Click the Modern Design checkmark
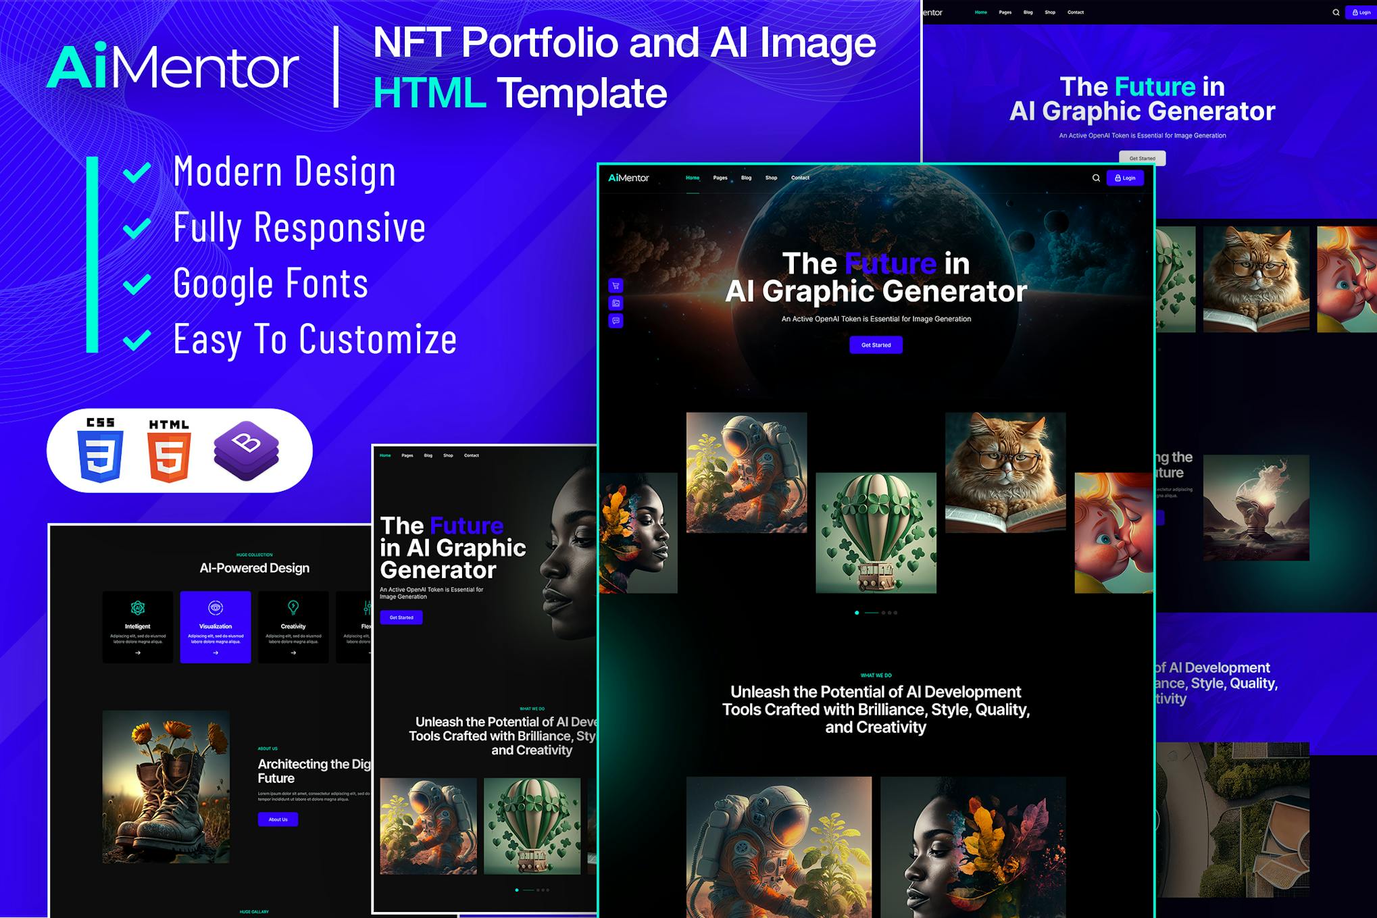 point(137,172)
